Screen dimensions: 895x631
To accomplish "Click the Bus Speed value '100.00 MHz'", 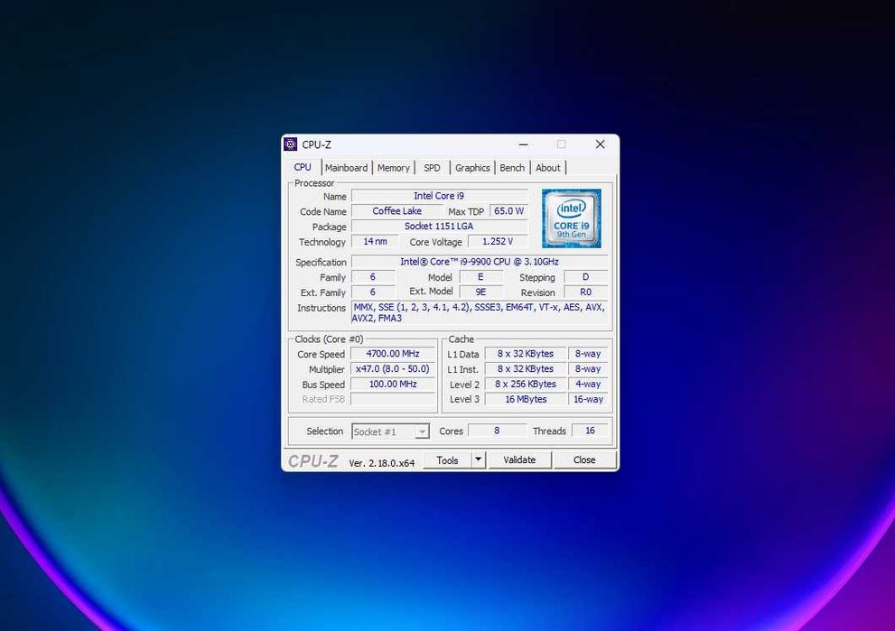I will [x=393, y=384].
